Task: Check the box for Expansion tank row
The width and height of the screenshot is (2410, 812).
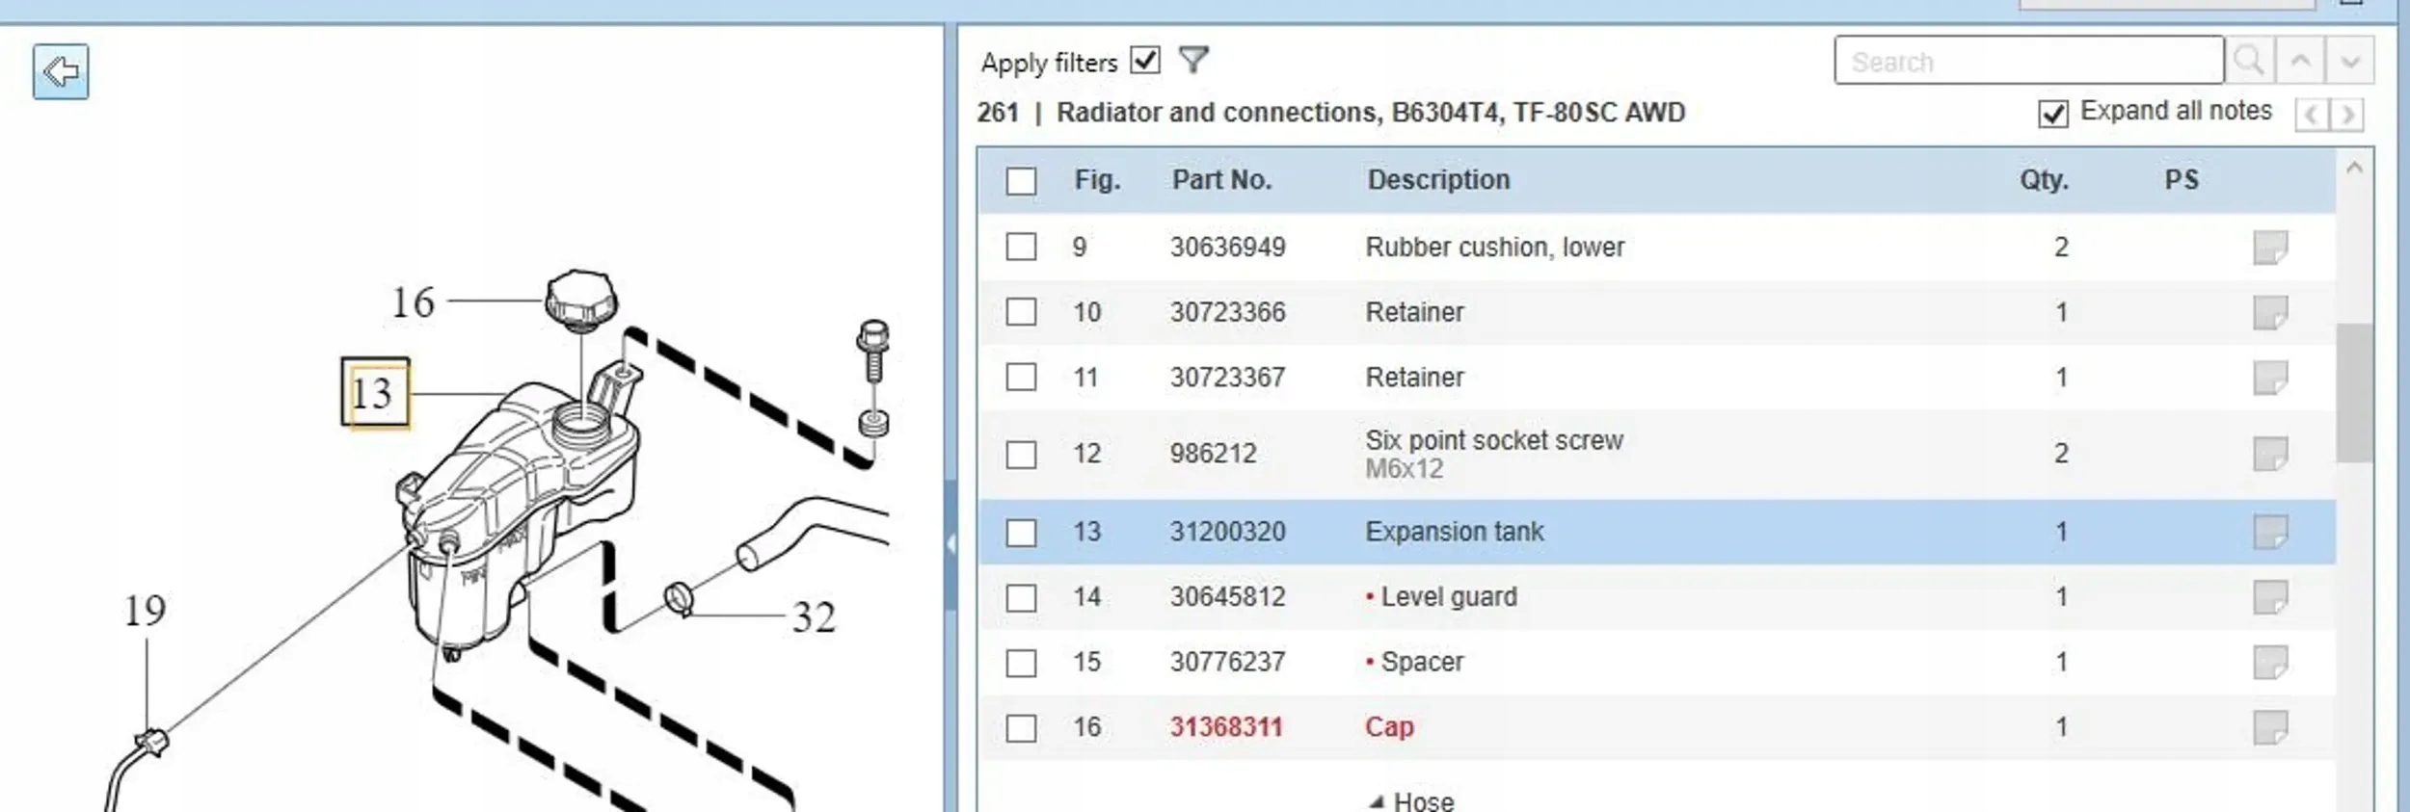Action: point(1021,533)
